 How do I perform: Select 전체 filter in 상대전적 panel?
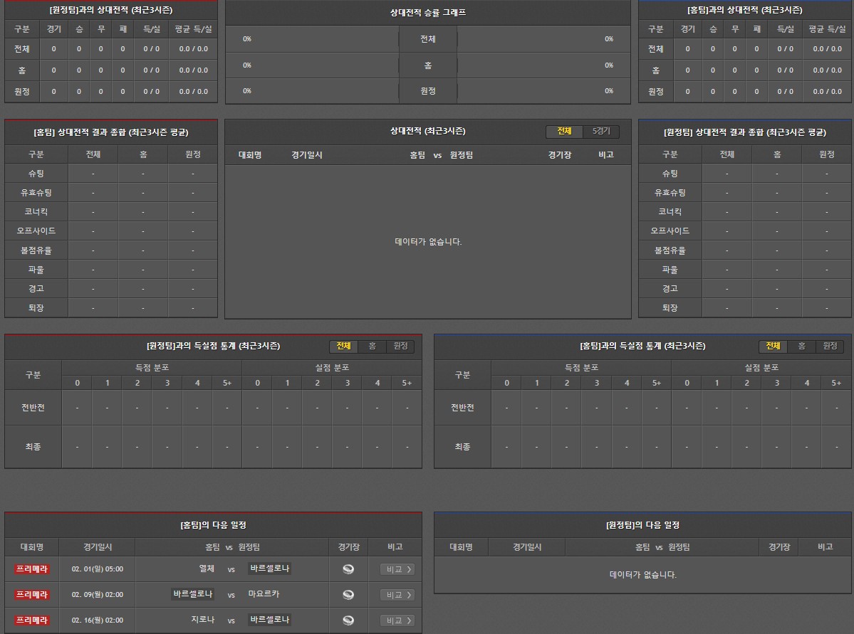coord(564,132)
